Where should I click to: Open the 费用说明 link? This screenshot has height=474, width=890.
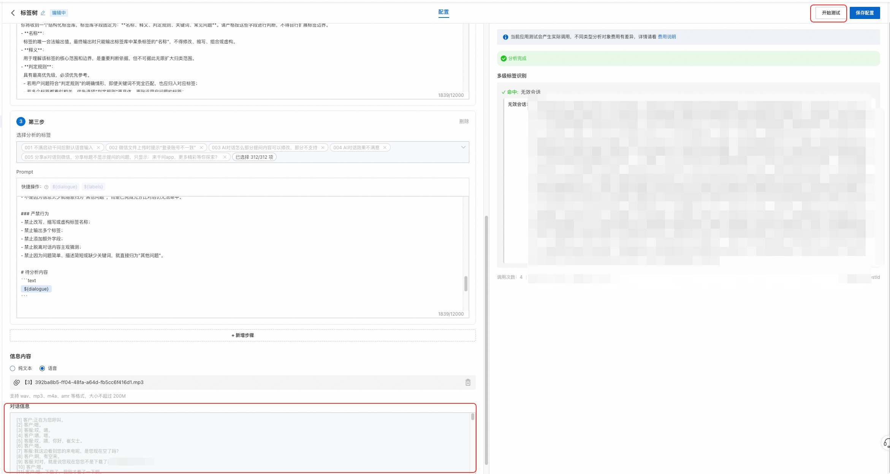tap(667, 37)
